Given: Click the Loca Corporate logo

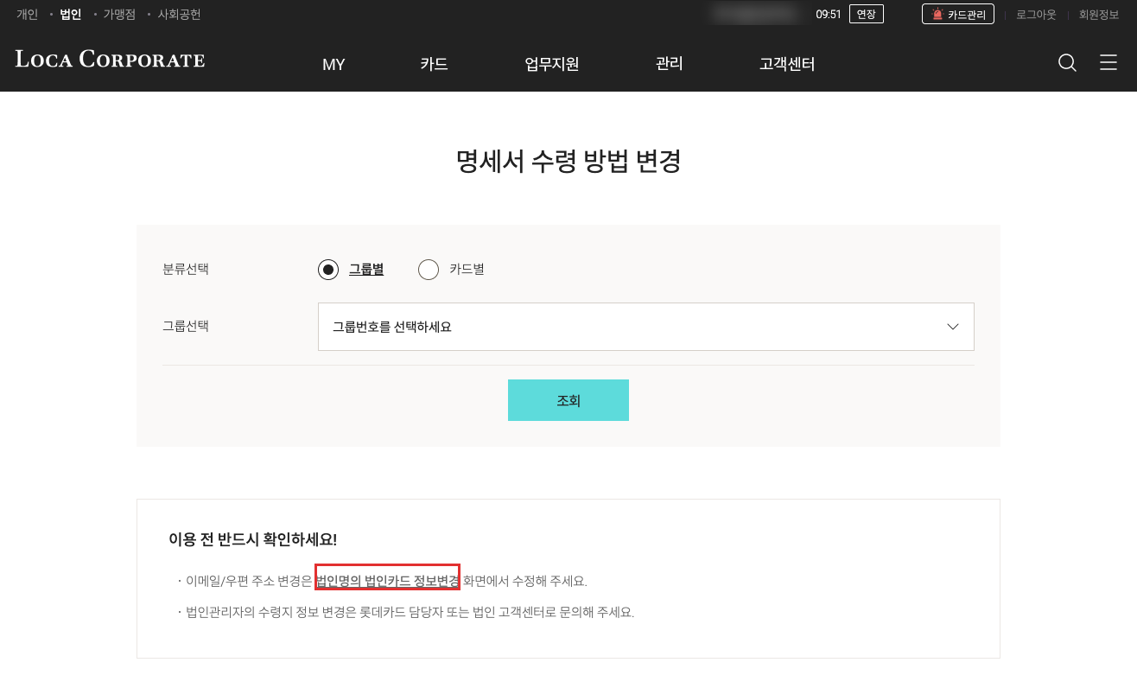Looking at the screenshot, I should [110, 60].
